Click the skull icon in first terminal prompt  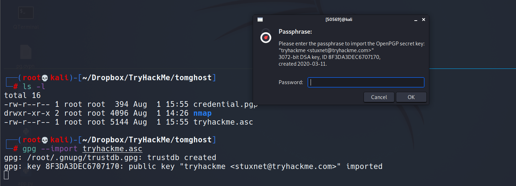click(45, 78)
